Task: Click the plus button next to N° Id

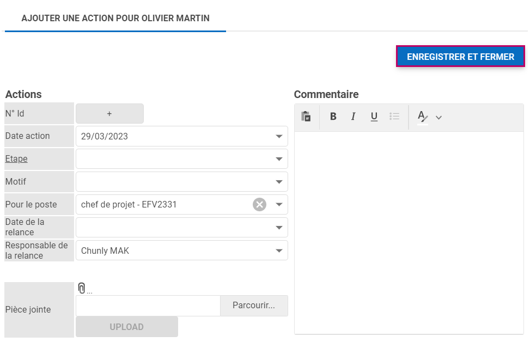Action: tap(109, 114)
